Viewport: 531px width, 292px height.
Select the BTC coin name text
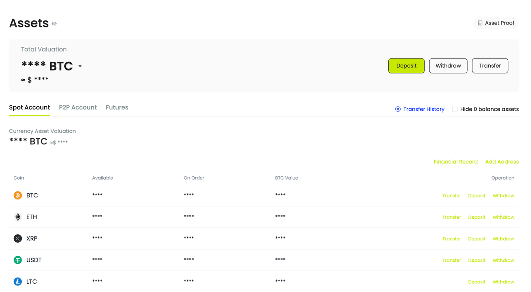32,195
